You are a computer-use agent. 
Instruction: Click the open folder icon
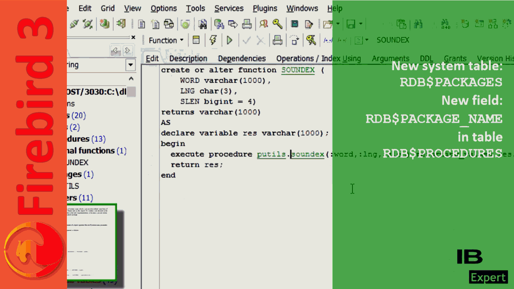pos(328,24)
